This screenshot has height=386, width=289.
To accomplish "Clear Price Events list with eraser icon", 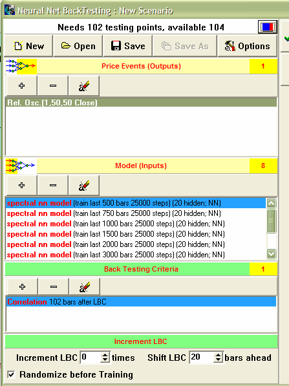I will [84, 85].
